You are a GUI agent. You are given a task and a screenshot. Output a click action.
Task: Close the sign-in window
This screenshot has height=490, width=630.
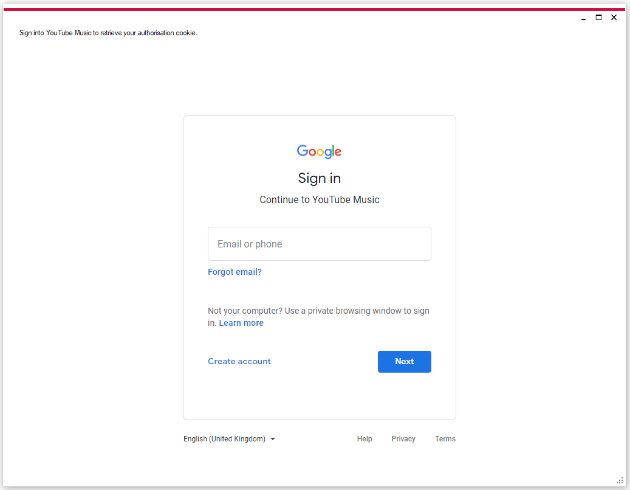(x=614, y=17)
